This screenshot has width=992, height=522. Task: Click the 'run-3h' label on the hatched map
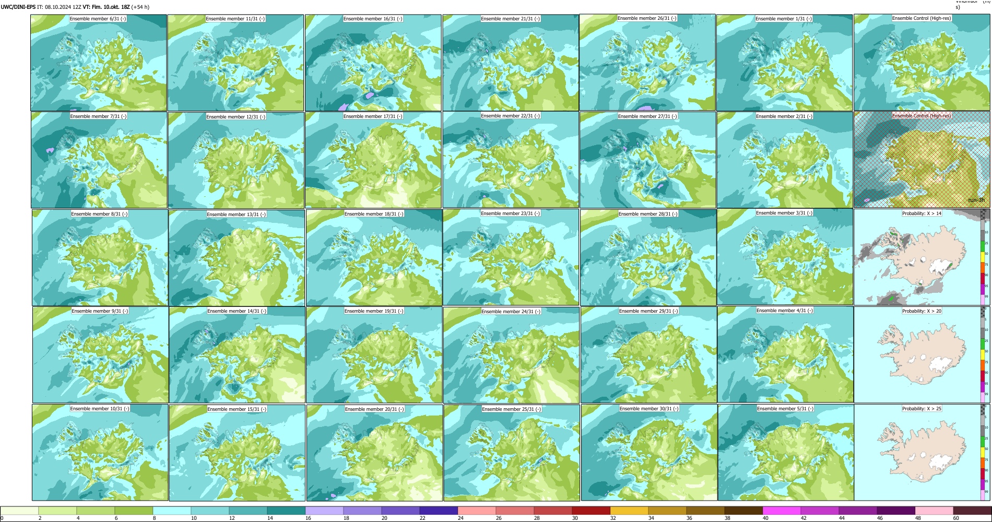(x=976, y=200)
